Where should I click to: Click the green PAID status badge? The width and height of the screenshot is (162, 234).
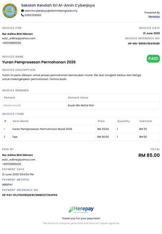pos(153,59)
